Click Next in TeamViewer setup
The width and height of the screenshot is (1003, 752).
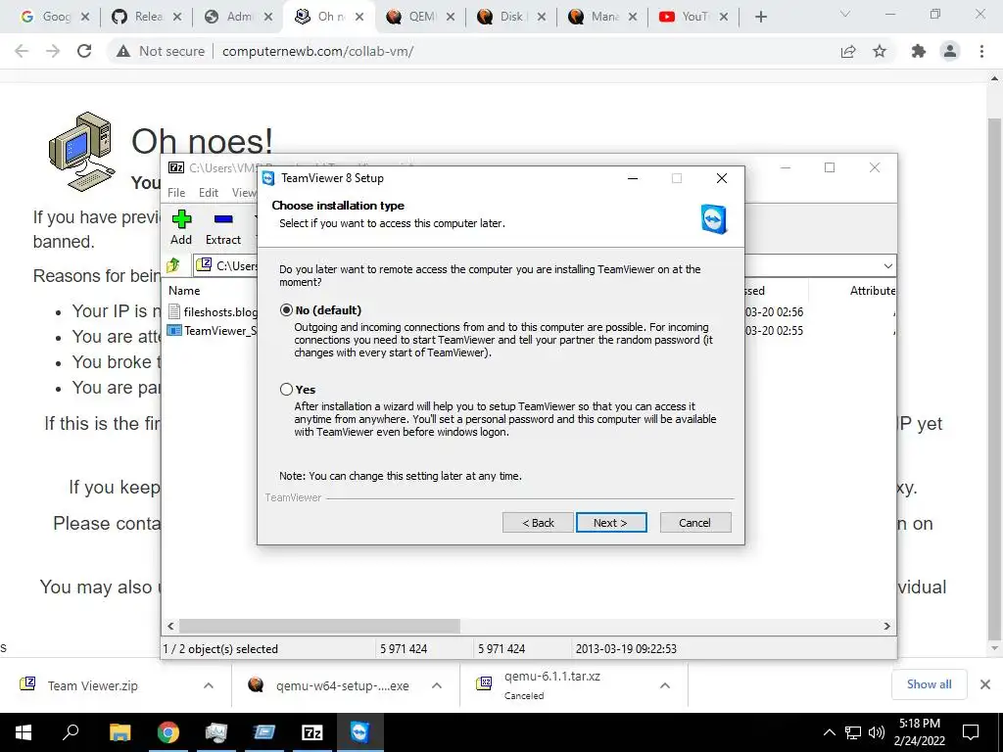pyautogui.click(x=611, y=523)
